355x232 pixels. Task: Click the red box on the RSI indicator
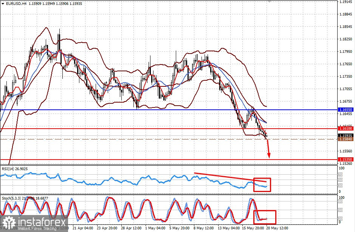click(x=262, y=185)
